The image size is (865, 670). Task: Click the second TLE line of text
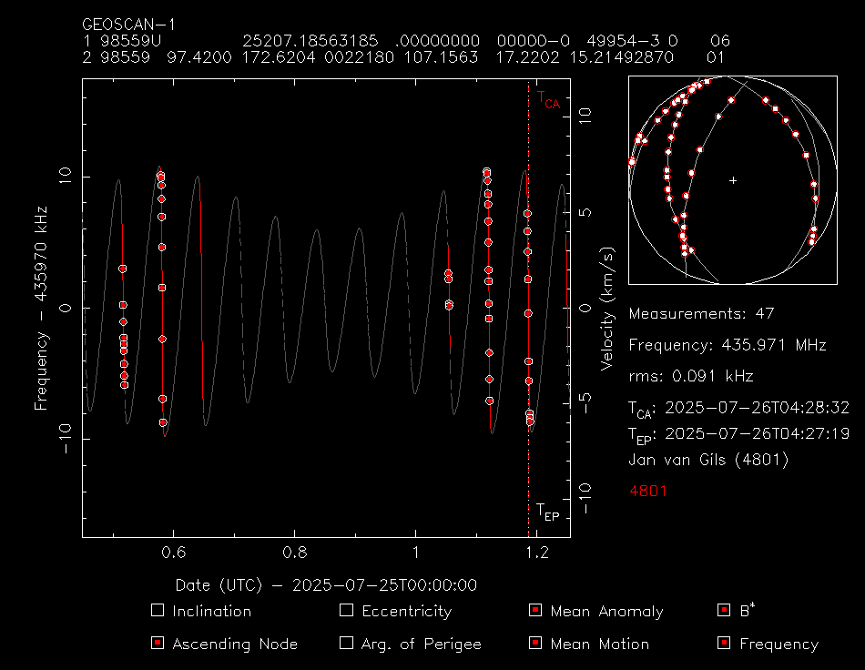(405, 57)
